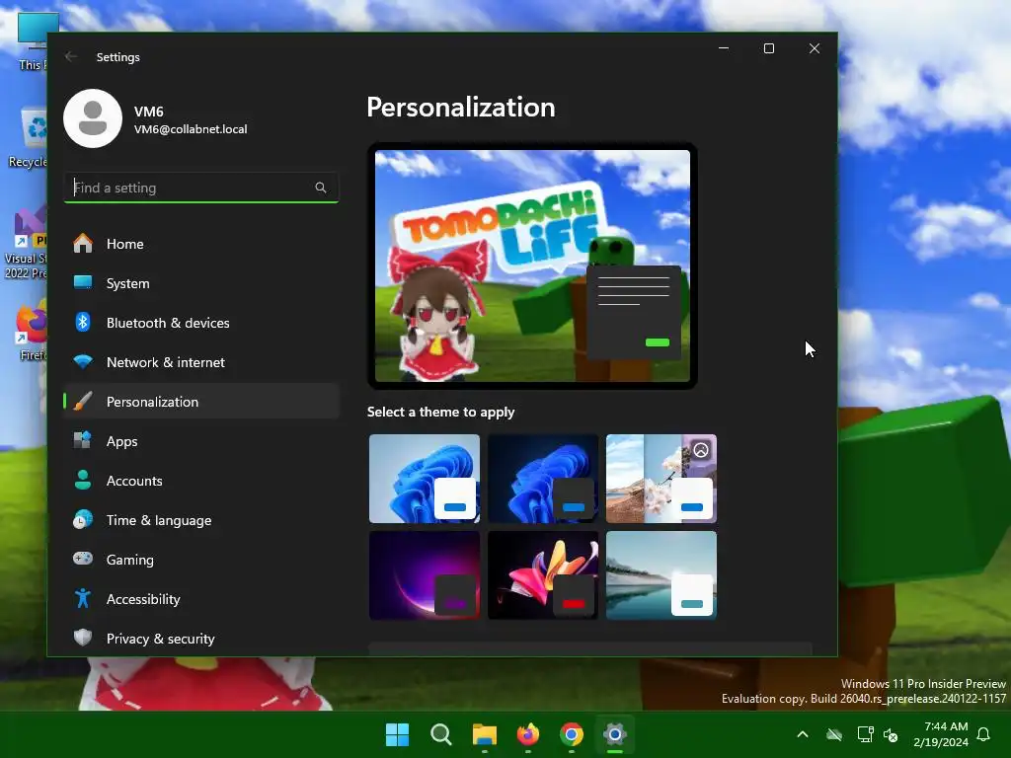Go to Time & language settings
The height and width of the screenshot is (758, 1011).
pyautogui.click(x=201, y=520)
